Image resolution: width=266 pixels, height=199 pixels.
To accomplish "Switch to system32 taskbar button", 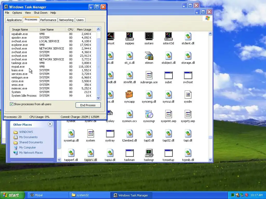I will (x=89, y=195).
